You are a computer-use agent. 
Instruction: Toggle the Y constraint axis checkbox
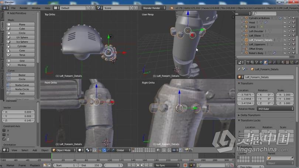click(4, 135)
